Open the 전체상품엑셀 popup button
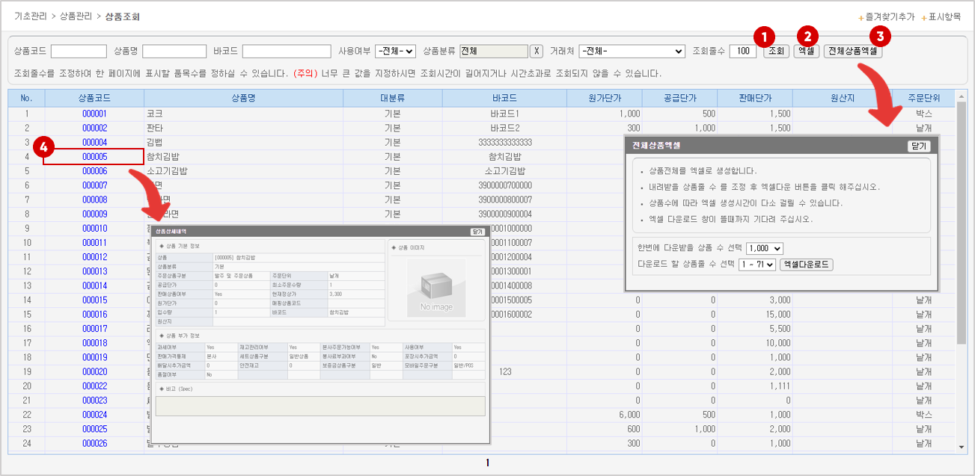This screenshot has width=975, height=476. (854, 52)
